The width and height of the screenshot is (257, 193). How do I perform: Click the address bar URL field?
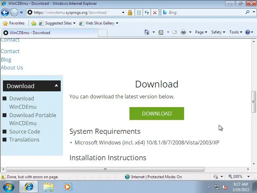pos(74,13)
